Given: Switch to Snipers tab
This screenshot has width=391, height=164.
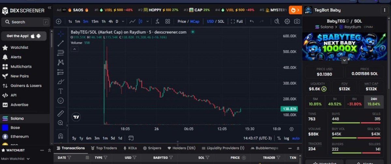Looking at the screenshot, I should (152, 148).
